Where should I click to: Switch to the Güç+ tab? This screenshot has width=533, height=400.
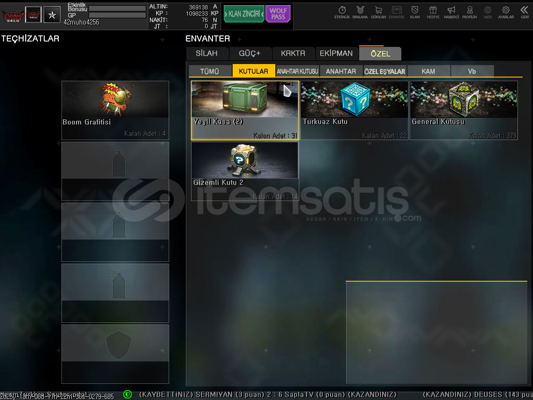(x=250, y=54)
